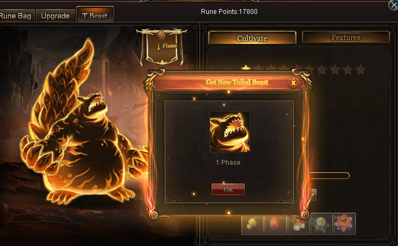This screenshot has width=398, height=246.
Task: Switch to the Rune Bag tab
Action: point(16,16)
